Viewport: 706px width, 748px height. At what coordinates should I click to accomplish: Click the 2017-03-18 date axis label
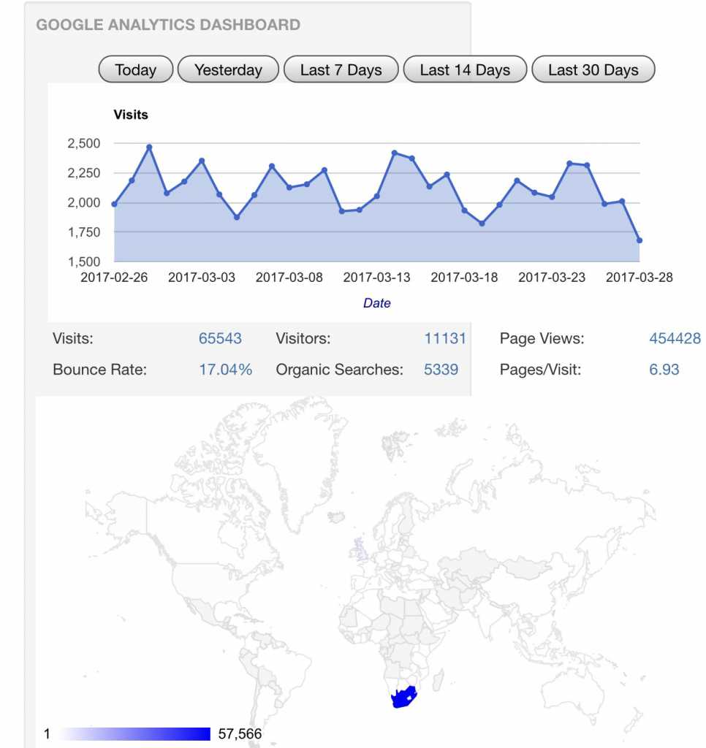464,277
